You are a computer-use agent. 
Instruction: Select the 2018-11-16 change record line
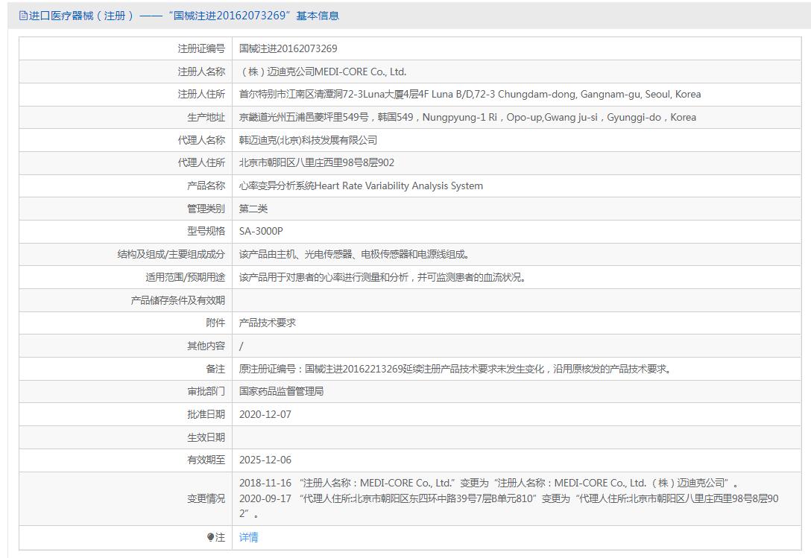489,483
